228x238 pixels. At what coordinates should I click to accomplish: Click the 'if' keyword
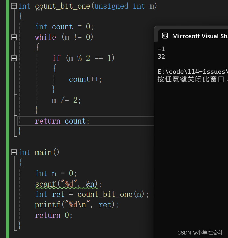pyautogui.click(x=56, y=58)
